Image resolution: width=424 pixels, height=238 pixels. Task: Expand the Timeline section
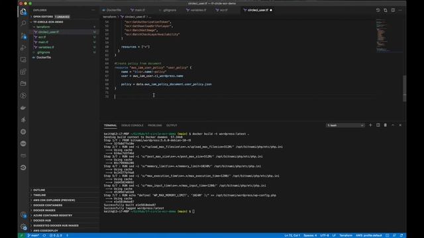(64, 195)
